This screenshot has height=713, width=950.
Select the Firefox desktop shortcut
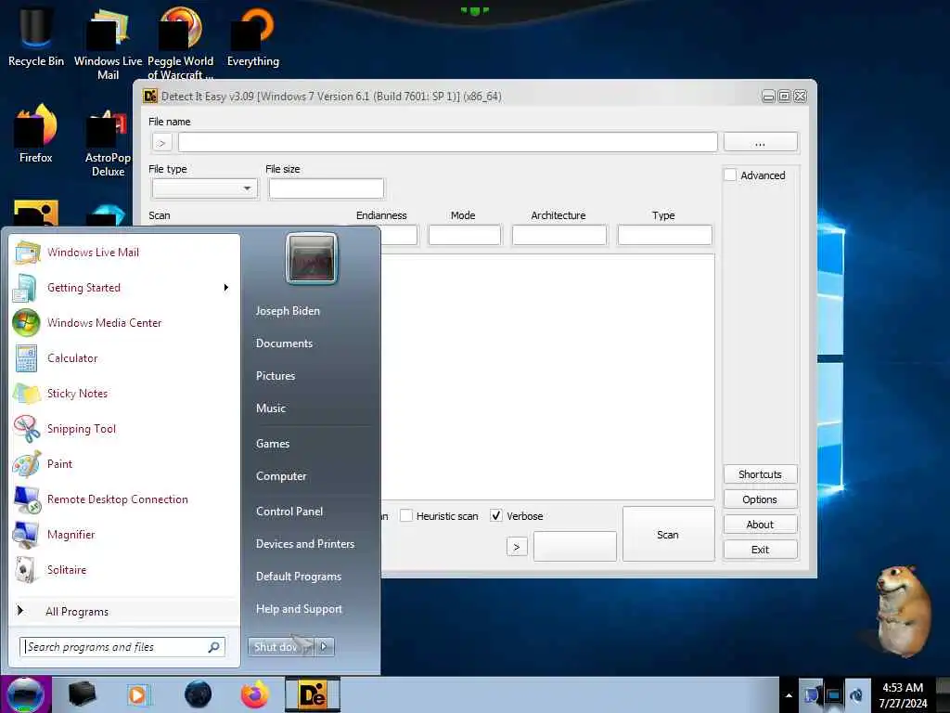point(36,134)
